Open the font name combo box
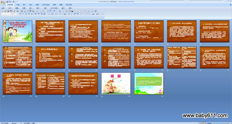This screenshot has width=232, height=124. coord(6,14)
